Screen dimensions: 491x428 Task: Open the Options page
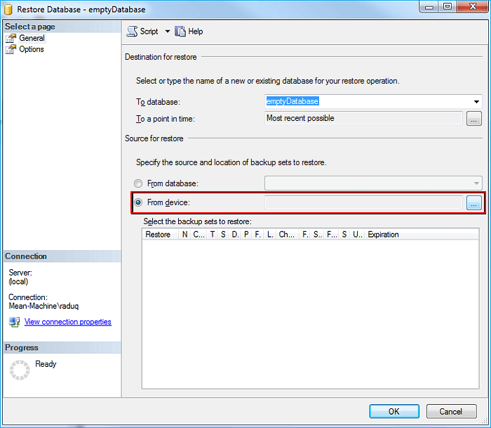(32, 49)
